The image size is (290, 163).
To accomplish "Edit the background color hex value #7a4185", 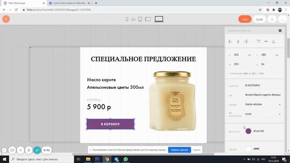I will [x=259, y=131].
